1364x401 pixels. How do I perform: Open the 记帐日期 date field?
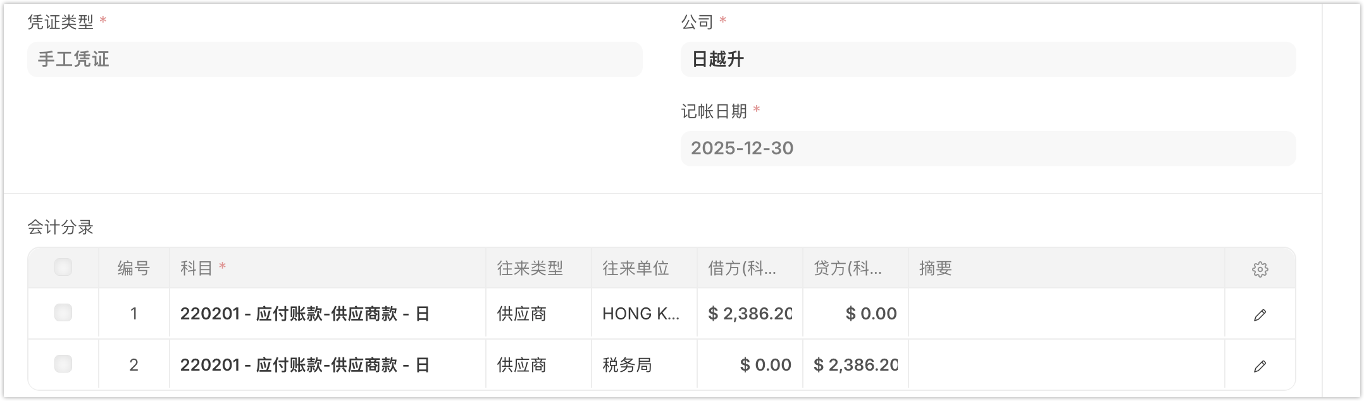pyautogui.click(x=988, y=149)
